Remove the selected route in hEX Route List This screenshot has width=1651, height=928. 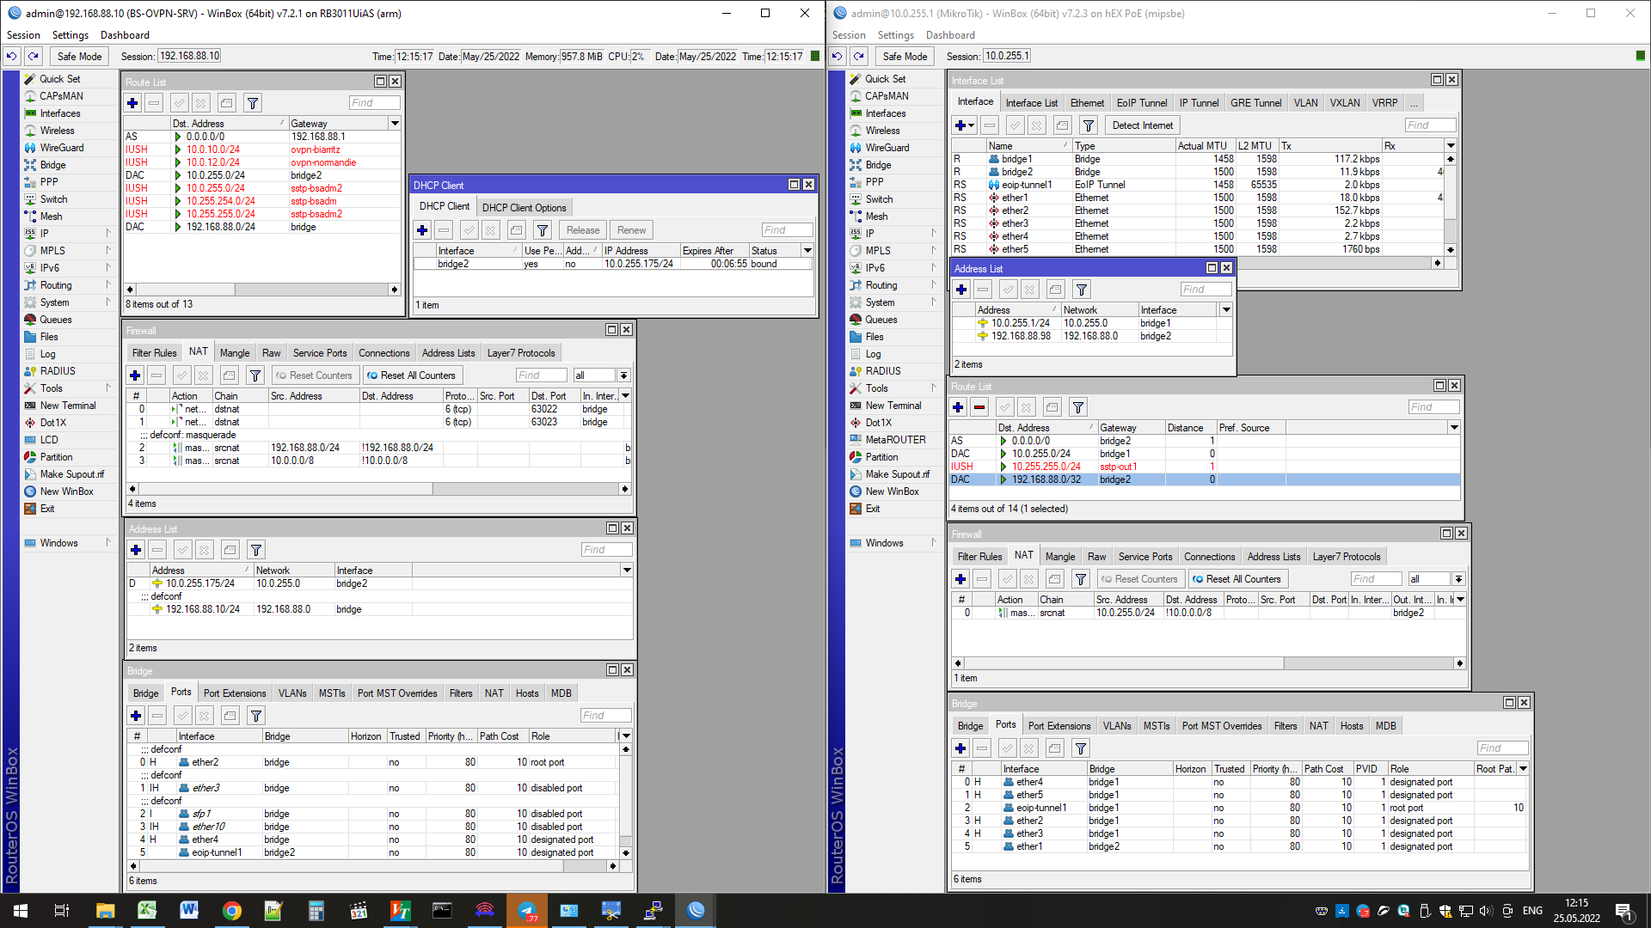[979, 407]
